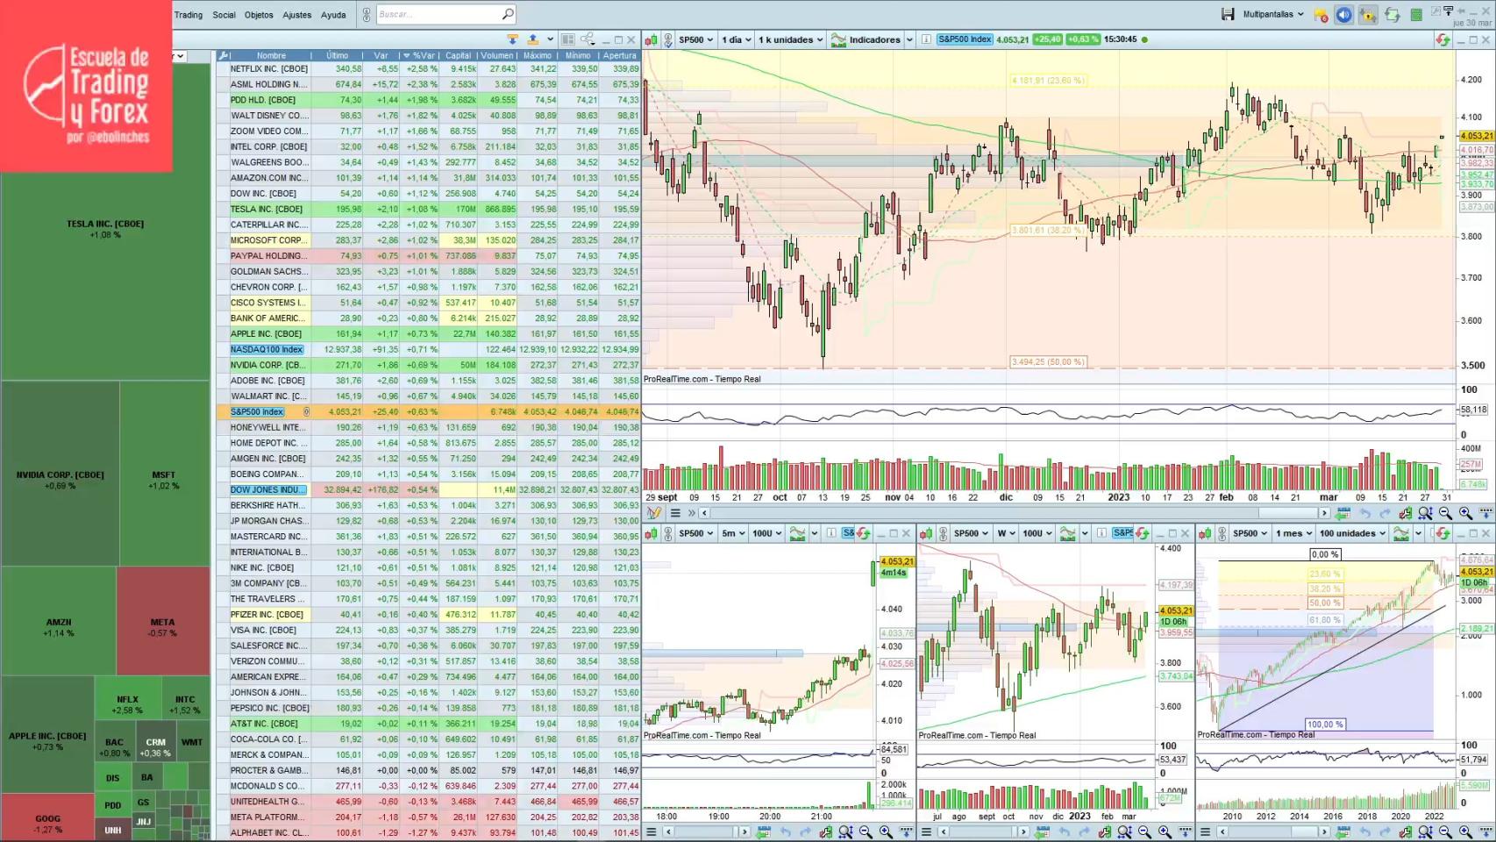Screen dimensions: 1496x842
Task: Click the list layout columns icon
Action: point(567,39)
